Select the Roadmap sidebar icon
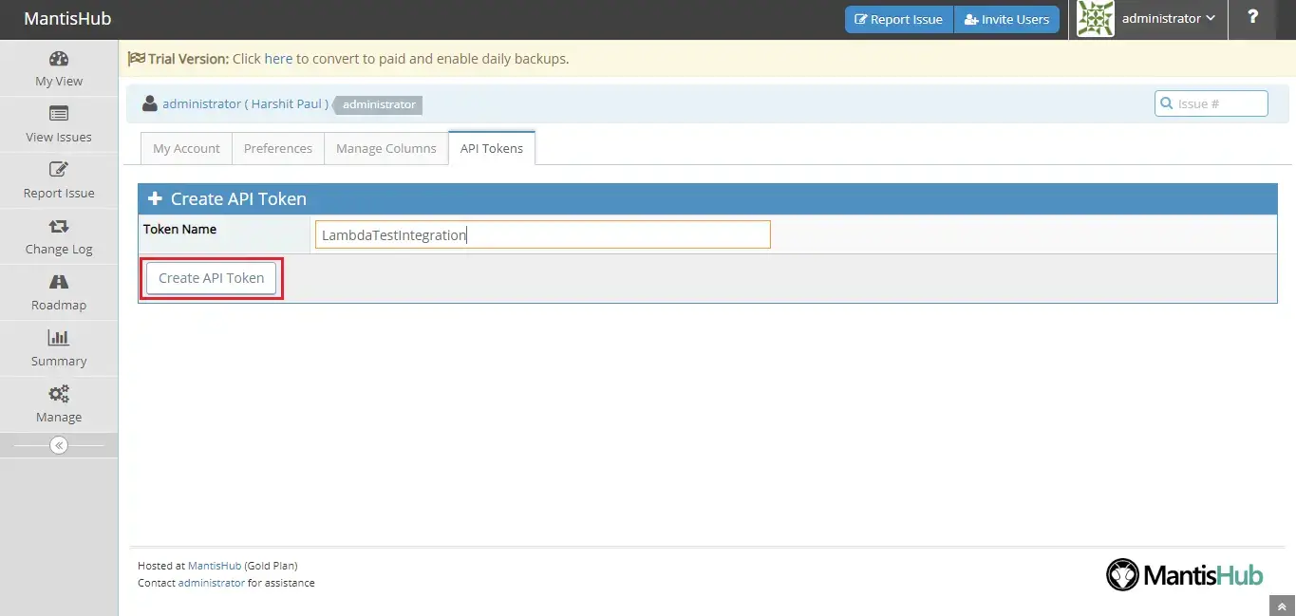The image size is (1296, 616). tap(58, 292)
